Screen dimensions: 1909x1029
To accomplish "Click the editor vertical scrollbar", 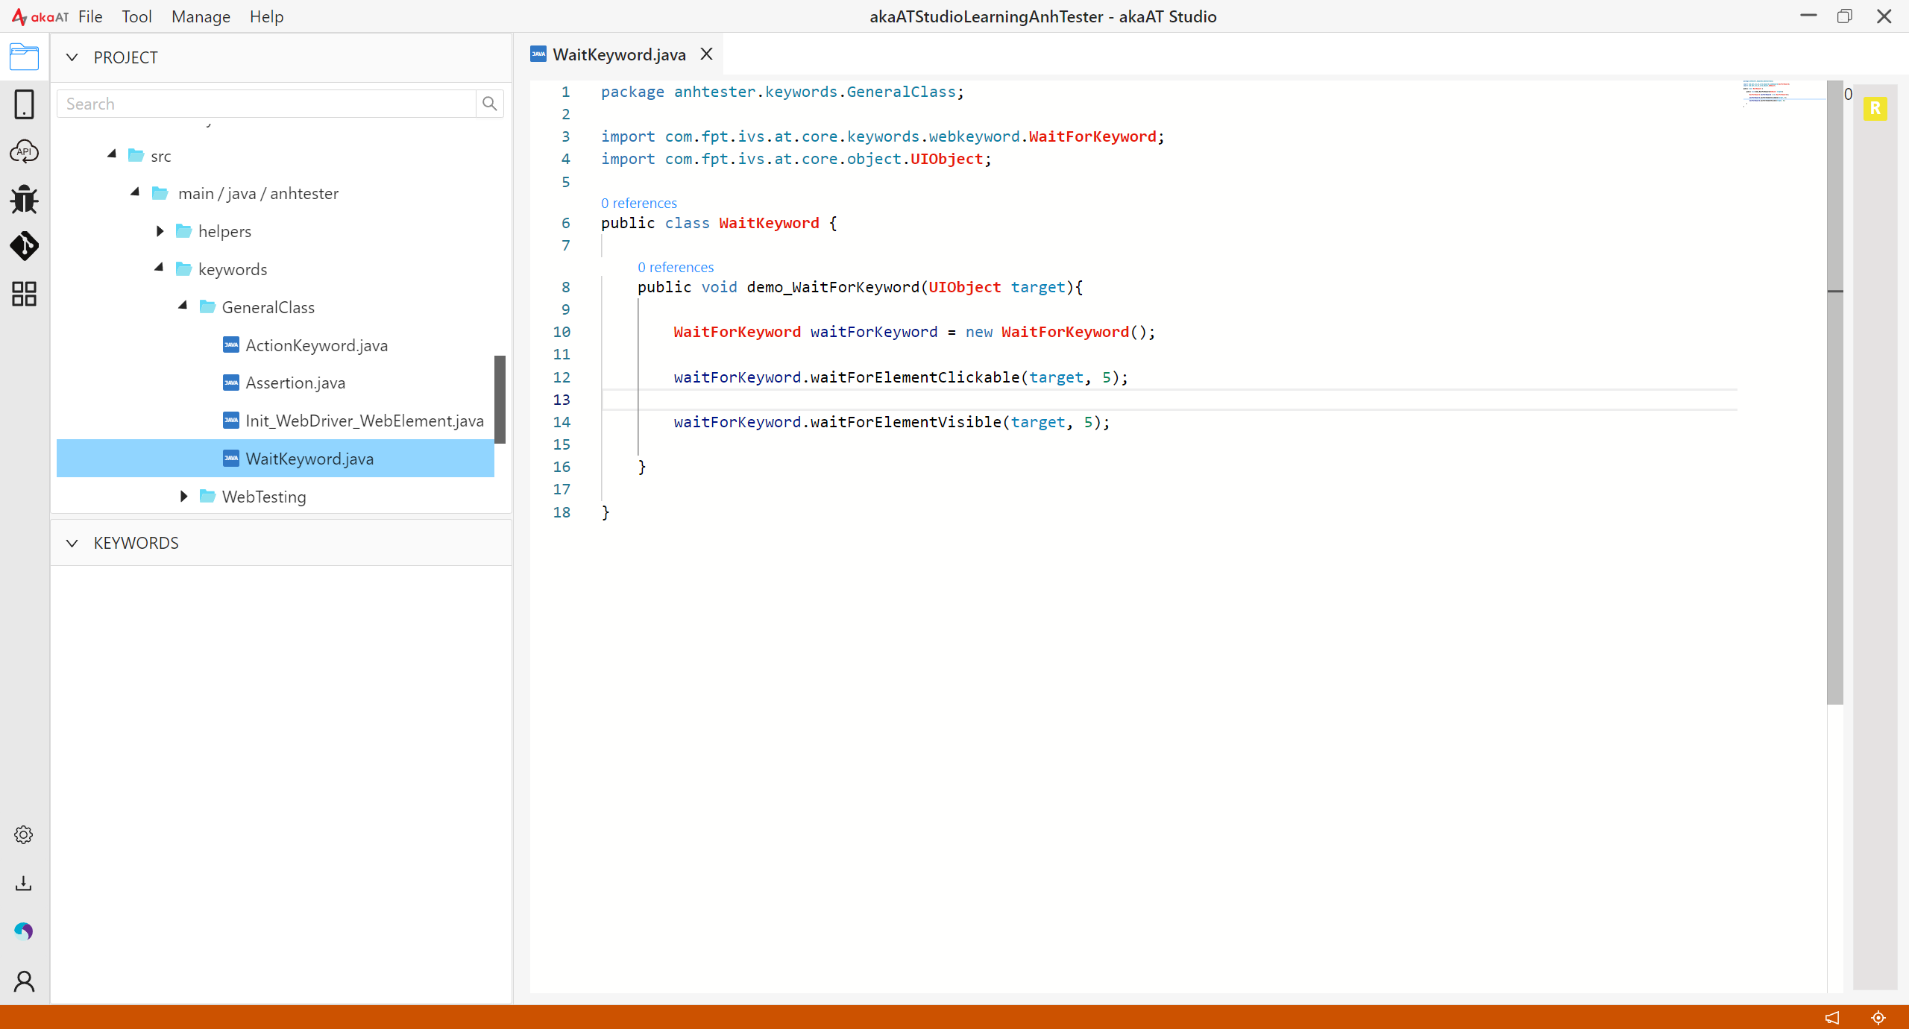I will [1835, 393].
